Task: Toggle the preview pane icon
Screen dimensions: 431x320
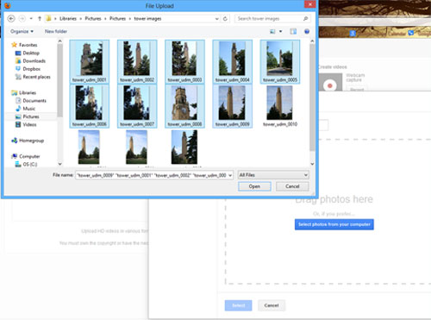Action: pyautogui.click(x=293, y=31)
